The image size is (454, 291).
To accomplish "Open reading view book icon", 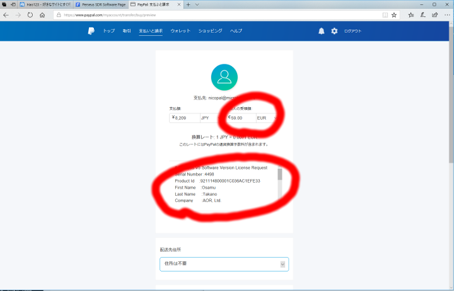I will click(385, 15).
